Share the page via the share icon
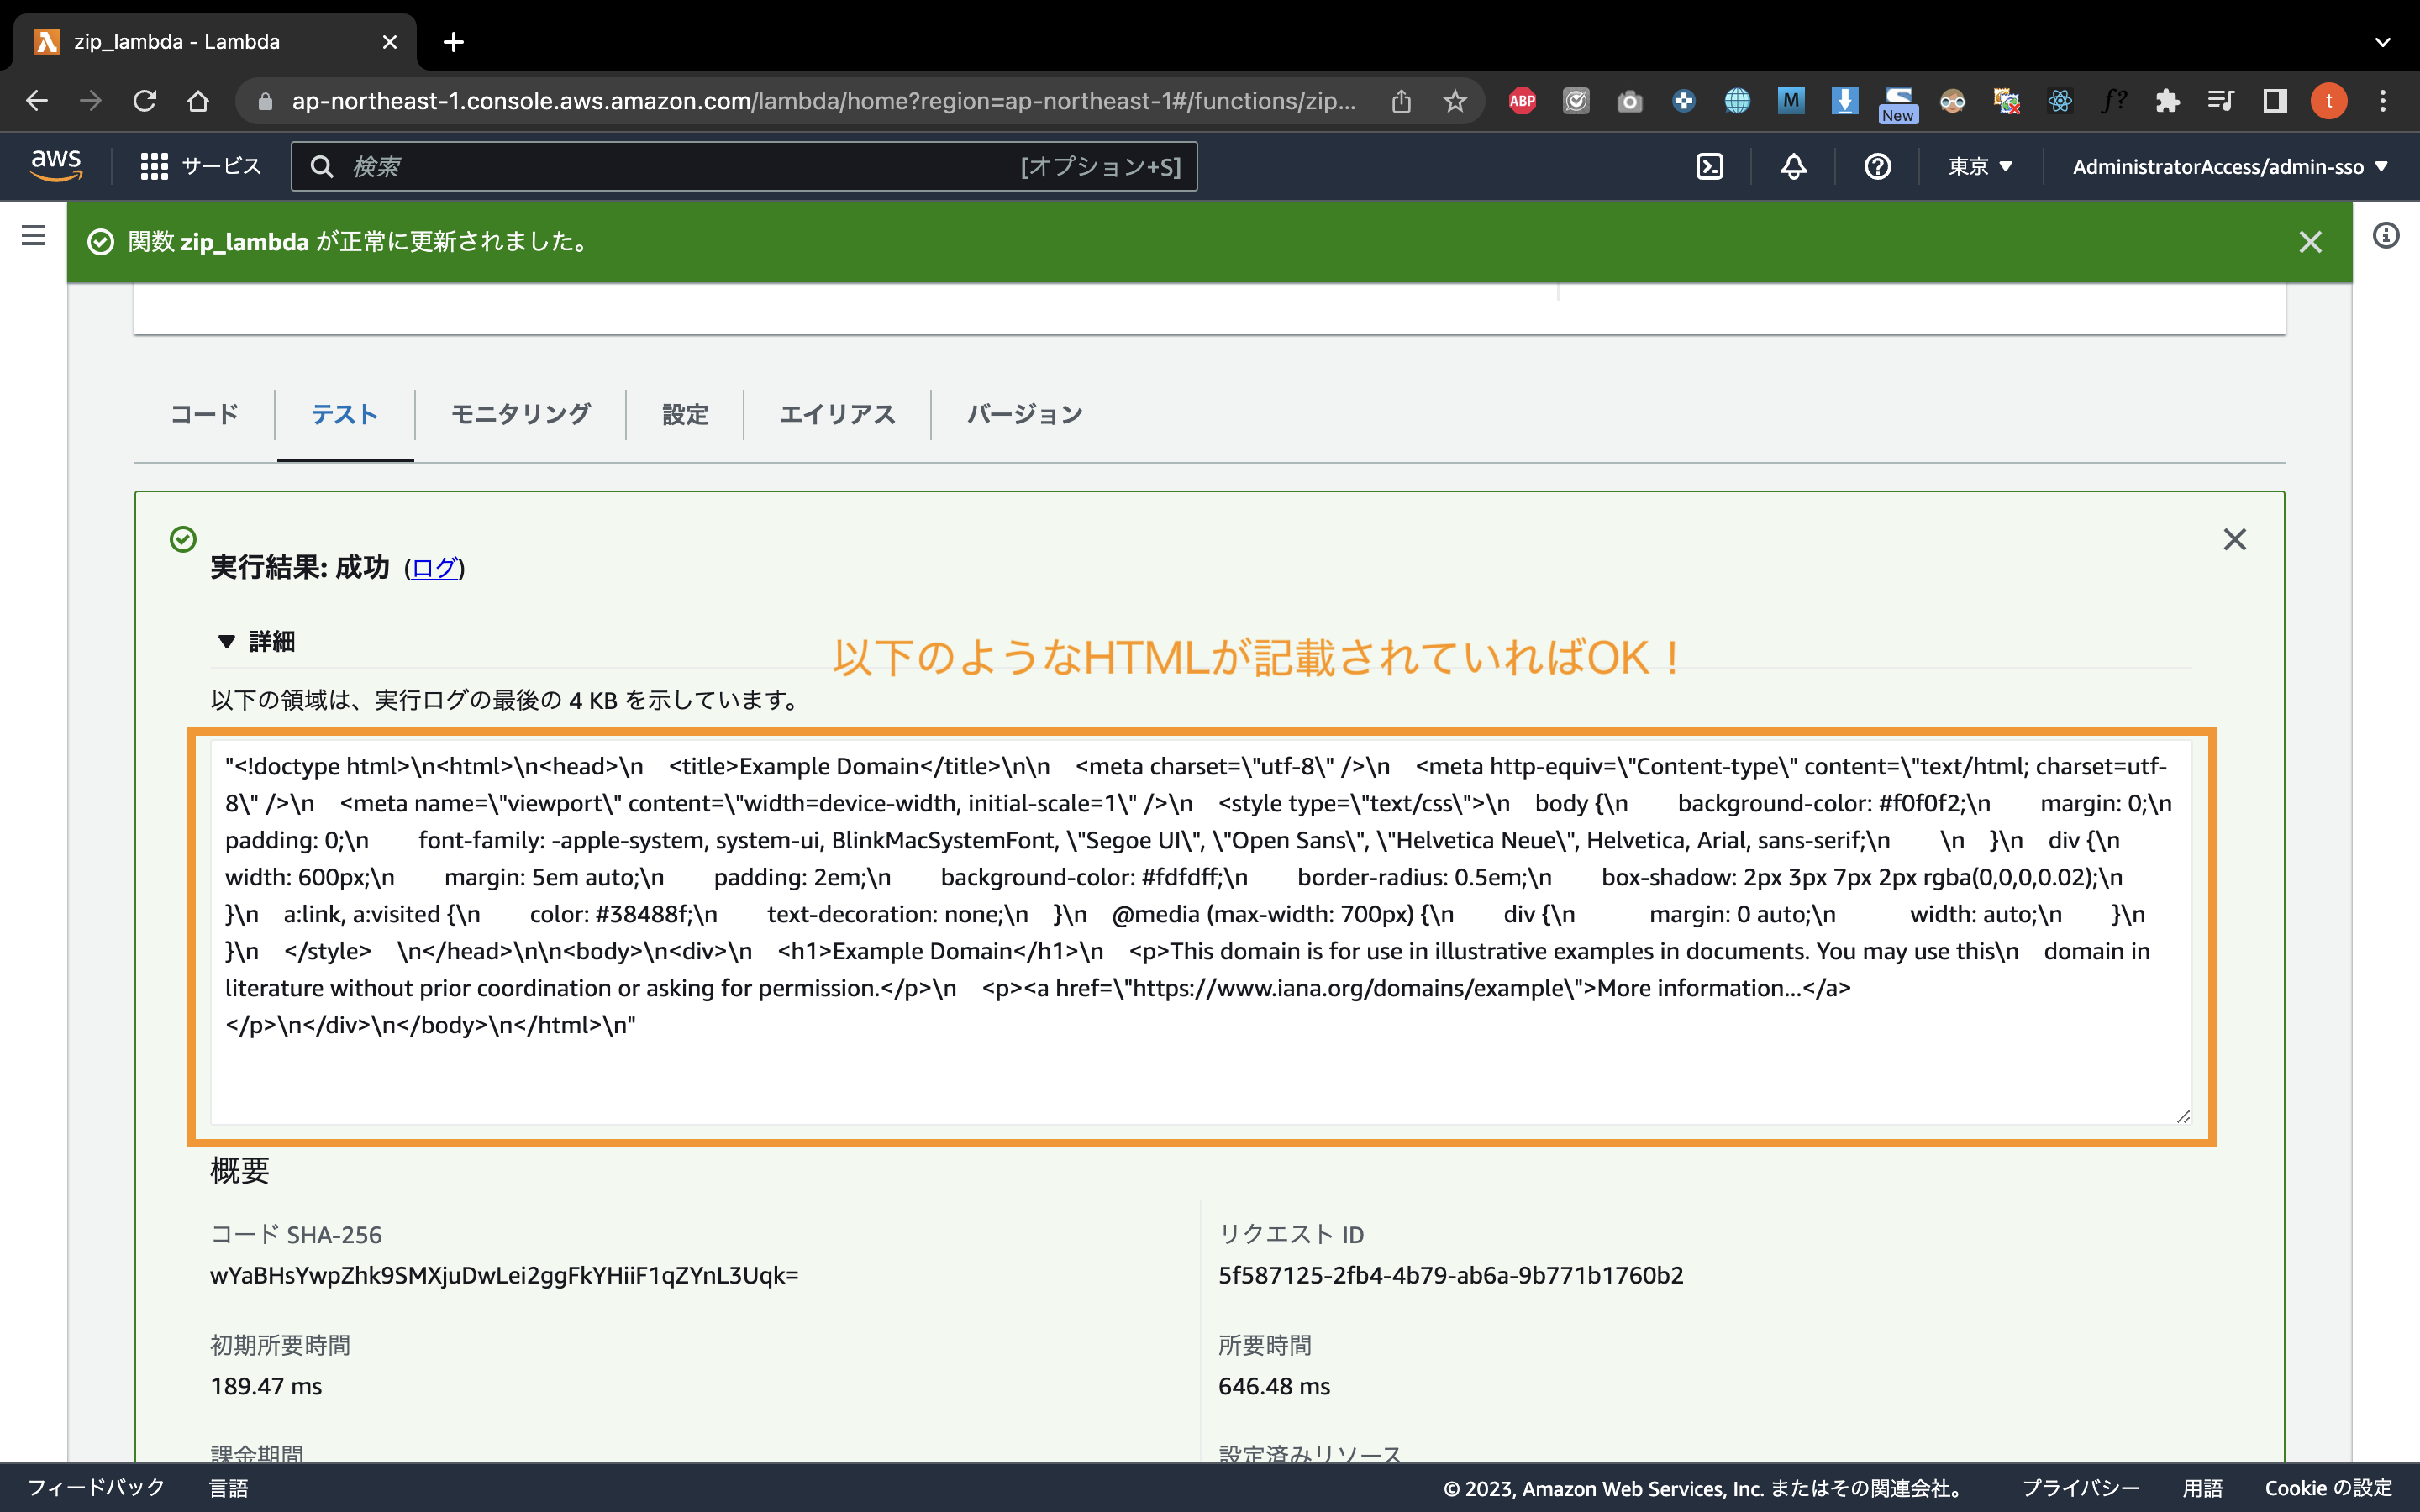Viewport: 2420px width, 1512px height. (1400, 100)
